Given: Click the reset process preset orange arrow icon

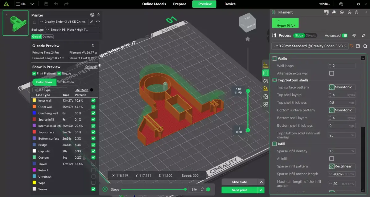Looking at the screenshot, I should [351, 46].
